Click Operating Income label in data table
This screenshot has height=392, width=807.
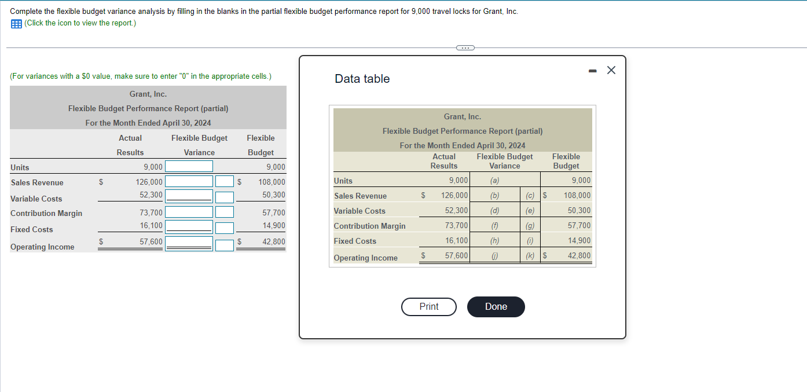click(x=366, y=258)
